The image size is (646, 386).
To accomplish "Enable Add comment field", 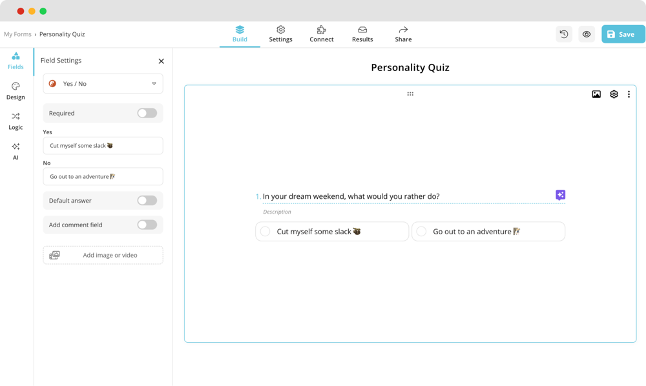I will (x=147, y=225).
